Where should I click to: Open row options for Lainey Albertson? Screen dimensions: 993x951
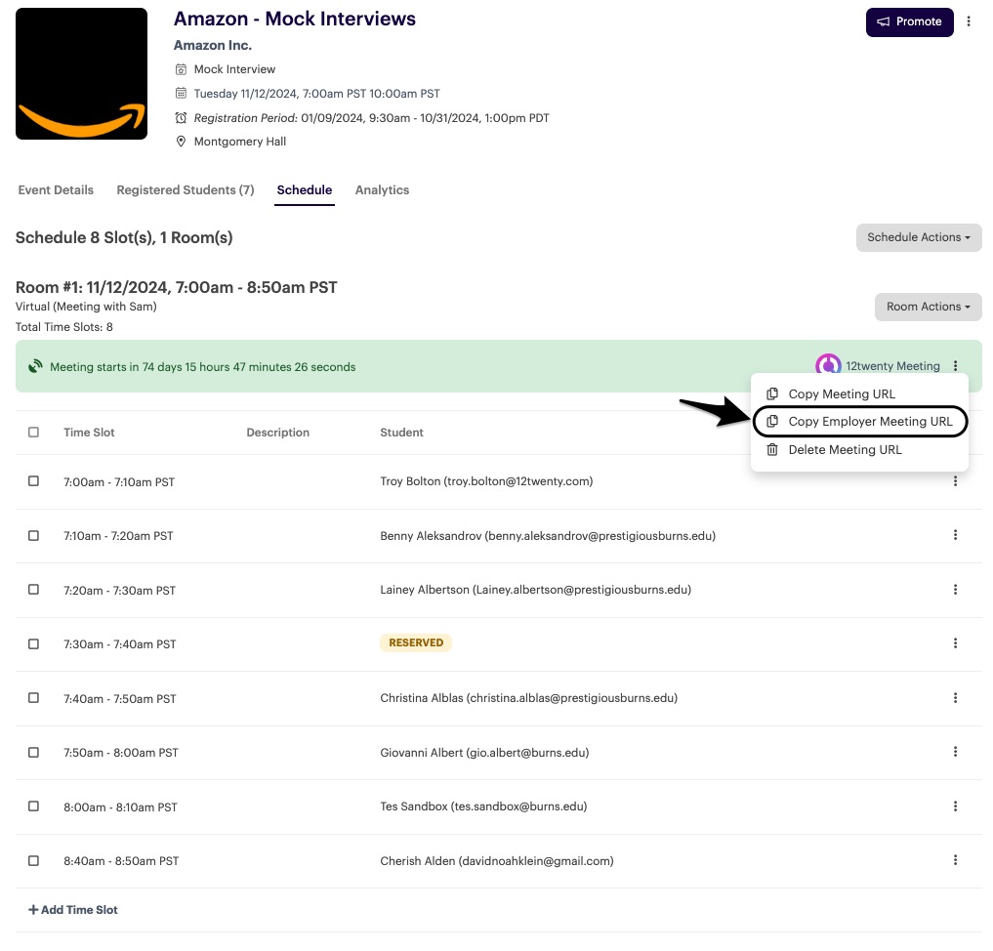(x=955, y=590)
